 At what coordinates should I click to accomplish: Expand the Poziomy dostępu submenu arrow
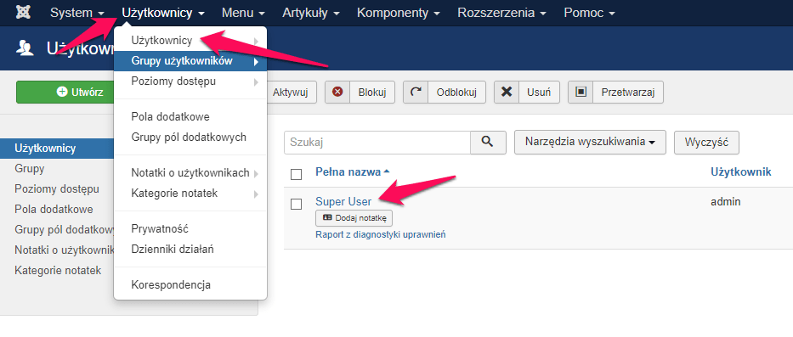257,81
